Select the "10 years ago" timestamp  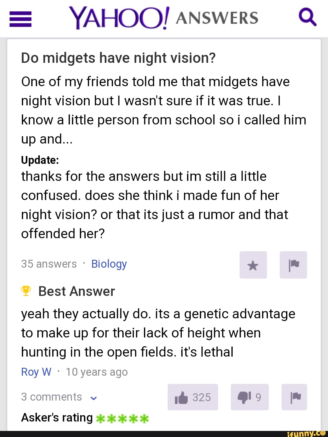point(97,372)
